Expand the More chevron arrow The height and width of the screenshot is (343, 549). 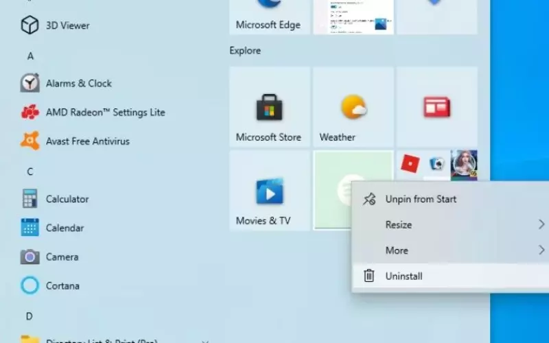(x=541, y=250)
